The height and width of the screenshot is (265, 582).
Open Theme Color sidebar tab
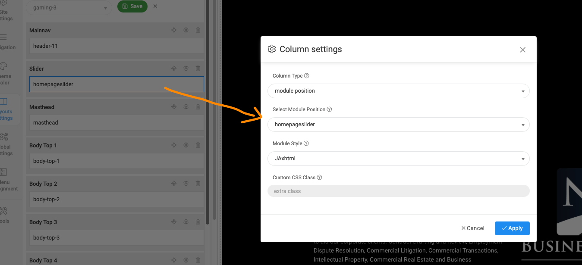[x=4, y=72]
